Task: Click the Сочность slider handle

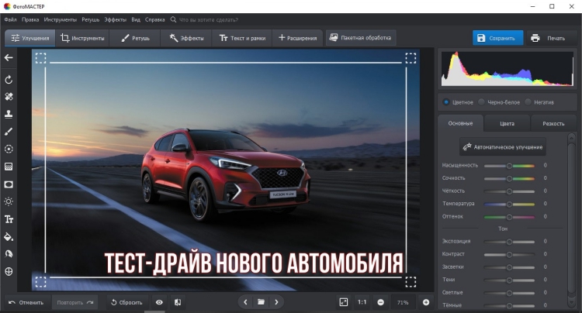Action: 509,178
